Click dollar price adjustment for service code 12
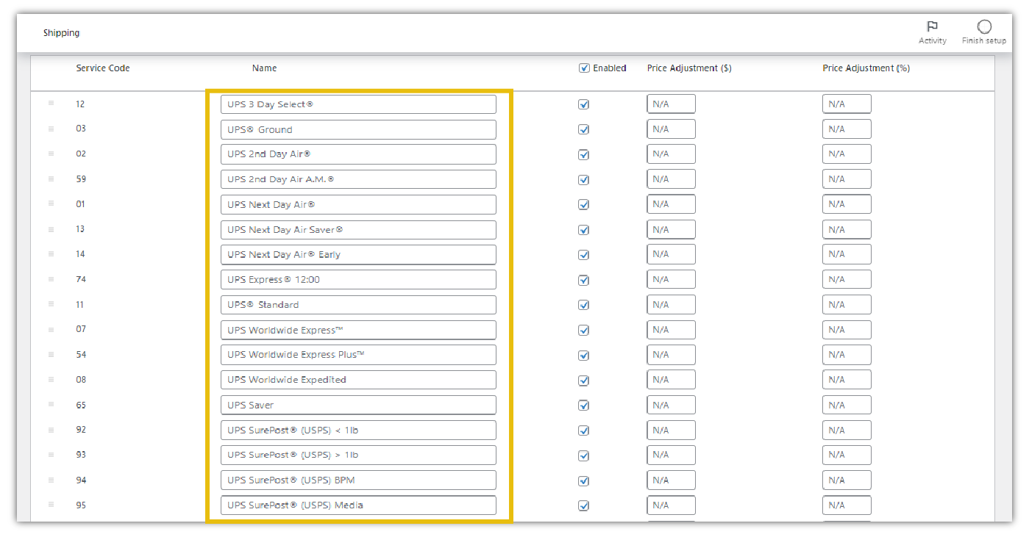 tap(671, 104)
